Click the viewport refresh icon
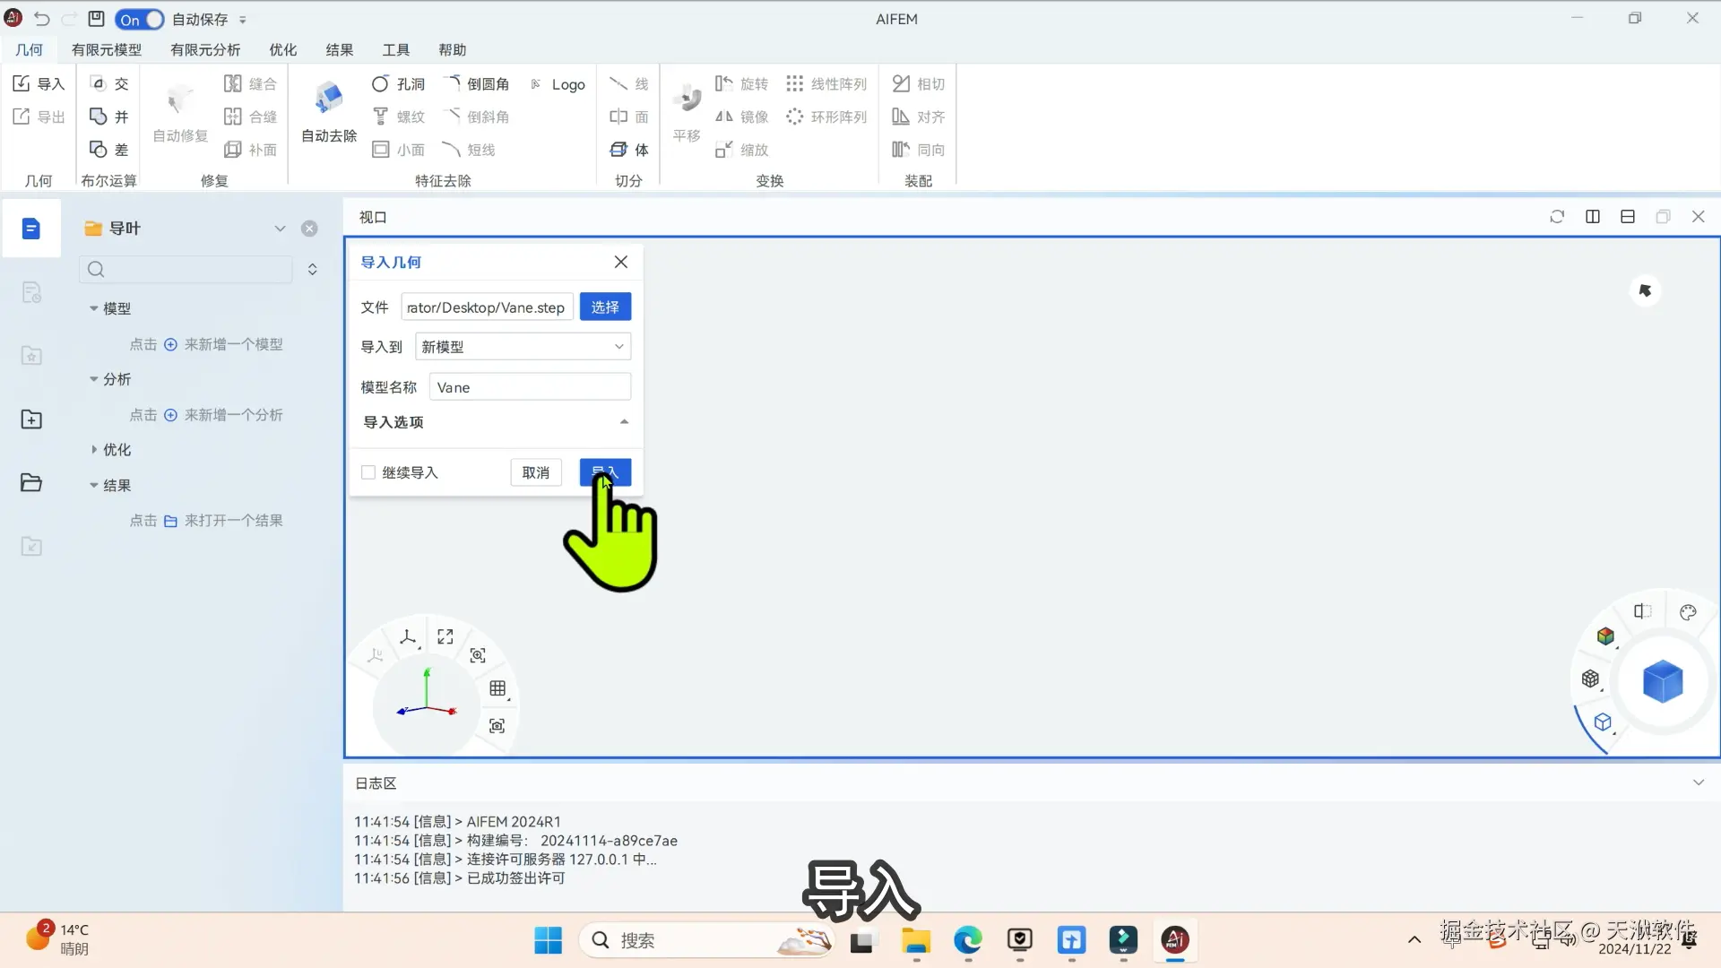This screenshot has width=1721, height=968. point(1557,217)
